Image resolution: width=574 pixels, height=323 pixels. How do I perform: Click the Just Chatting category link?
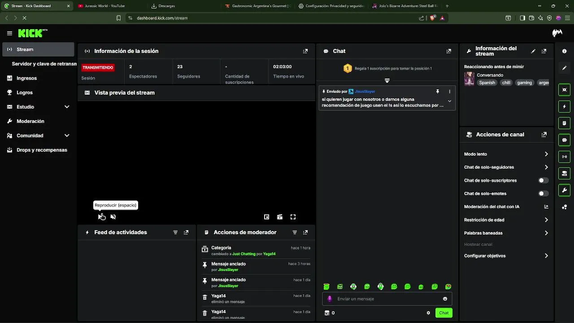click(244, 254)
